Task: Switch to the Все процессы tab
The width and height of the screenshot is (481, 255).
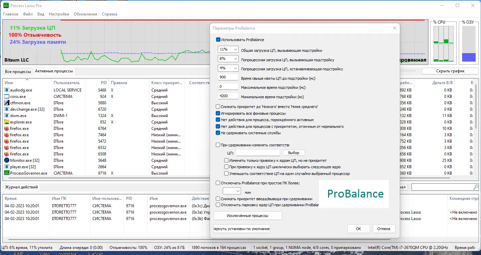Action: coord(18,71)
